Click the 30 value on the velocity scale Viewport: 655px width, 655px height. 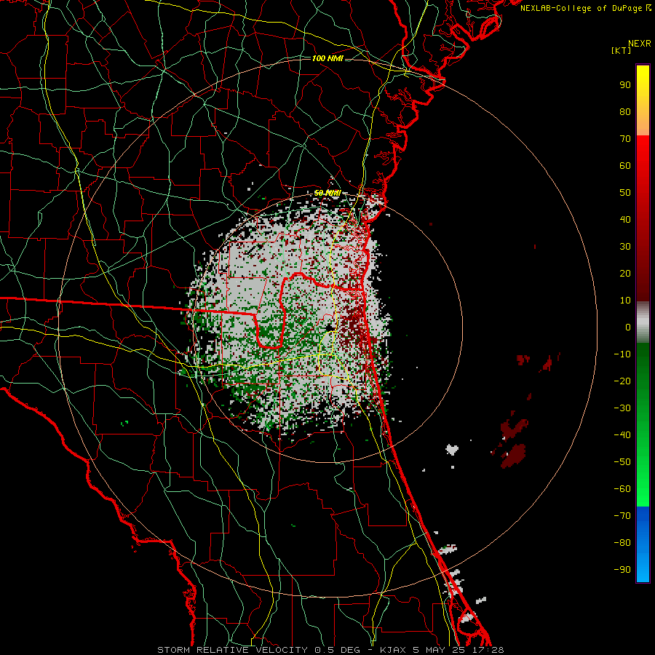coord(625,247)
